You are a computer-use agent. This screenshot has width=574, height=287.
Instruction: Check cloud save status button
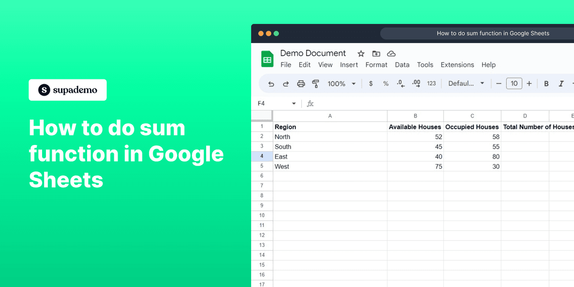(x=391, y=54)
